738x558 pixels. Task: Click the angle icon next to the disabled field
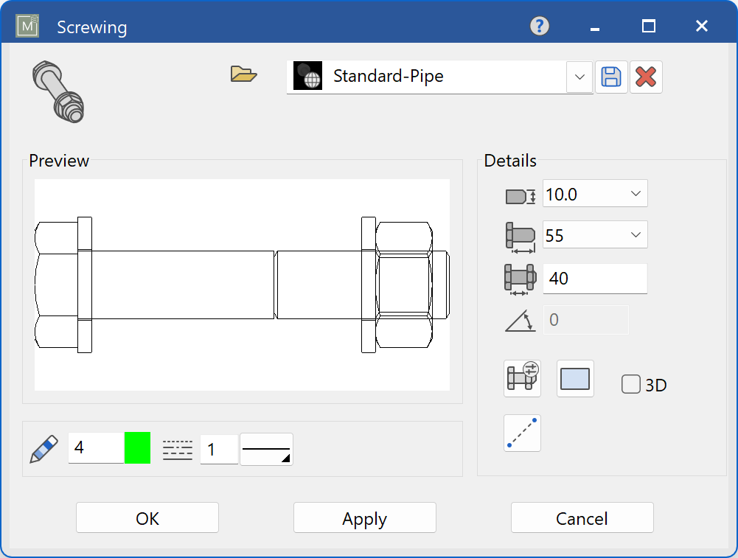tap(521, 320)
